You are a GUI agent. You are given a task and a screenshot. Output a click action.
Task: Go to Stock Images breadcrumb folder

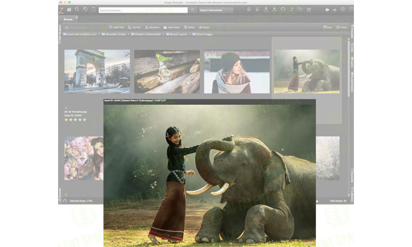tap(202, 34)
